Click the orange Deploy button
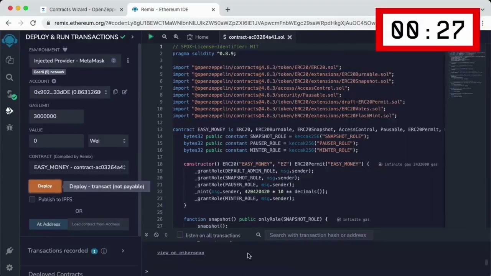491x276 pixels. click(x=45, y=186)
